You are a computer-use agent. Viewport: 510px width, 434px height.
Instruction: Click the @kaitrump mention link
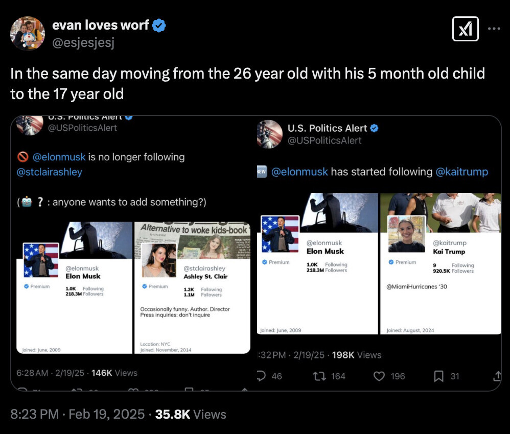click(x=462, y=172)
